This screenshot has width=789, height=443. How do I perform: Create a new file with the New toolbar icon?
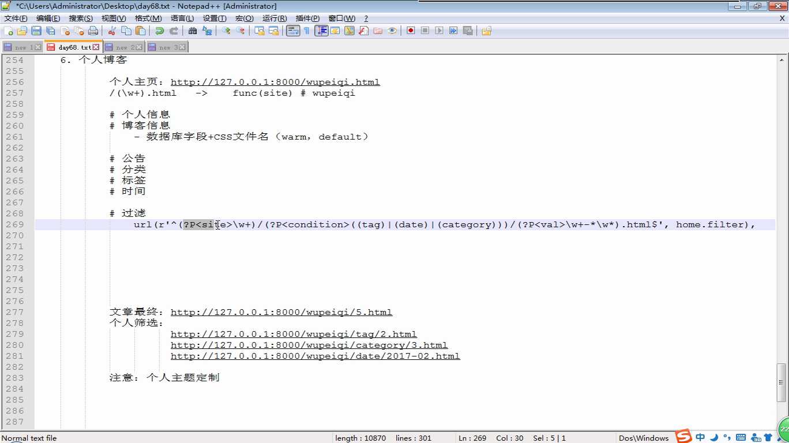coord(8,31)
